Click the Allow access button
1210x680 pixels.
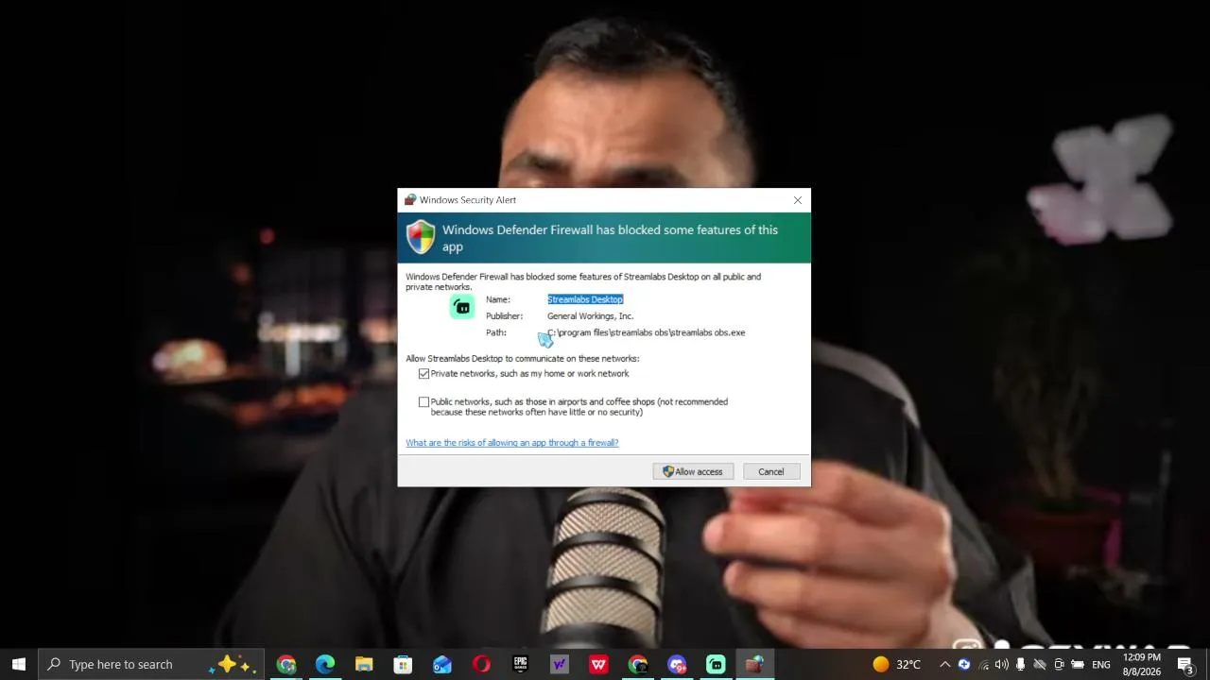click(693, 471)
